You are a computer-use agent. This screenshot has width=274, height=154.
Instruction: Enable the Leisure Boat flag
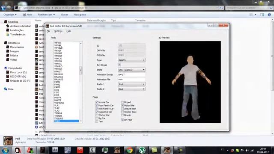tap(122, 109)
